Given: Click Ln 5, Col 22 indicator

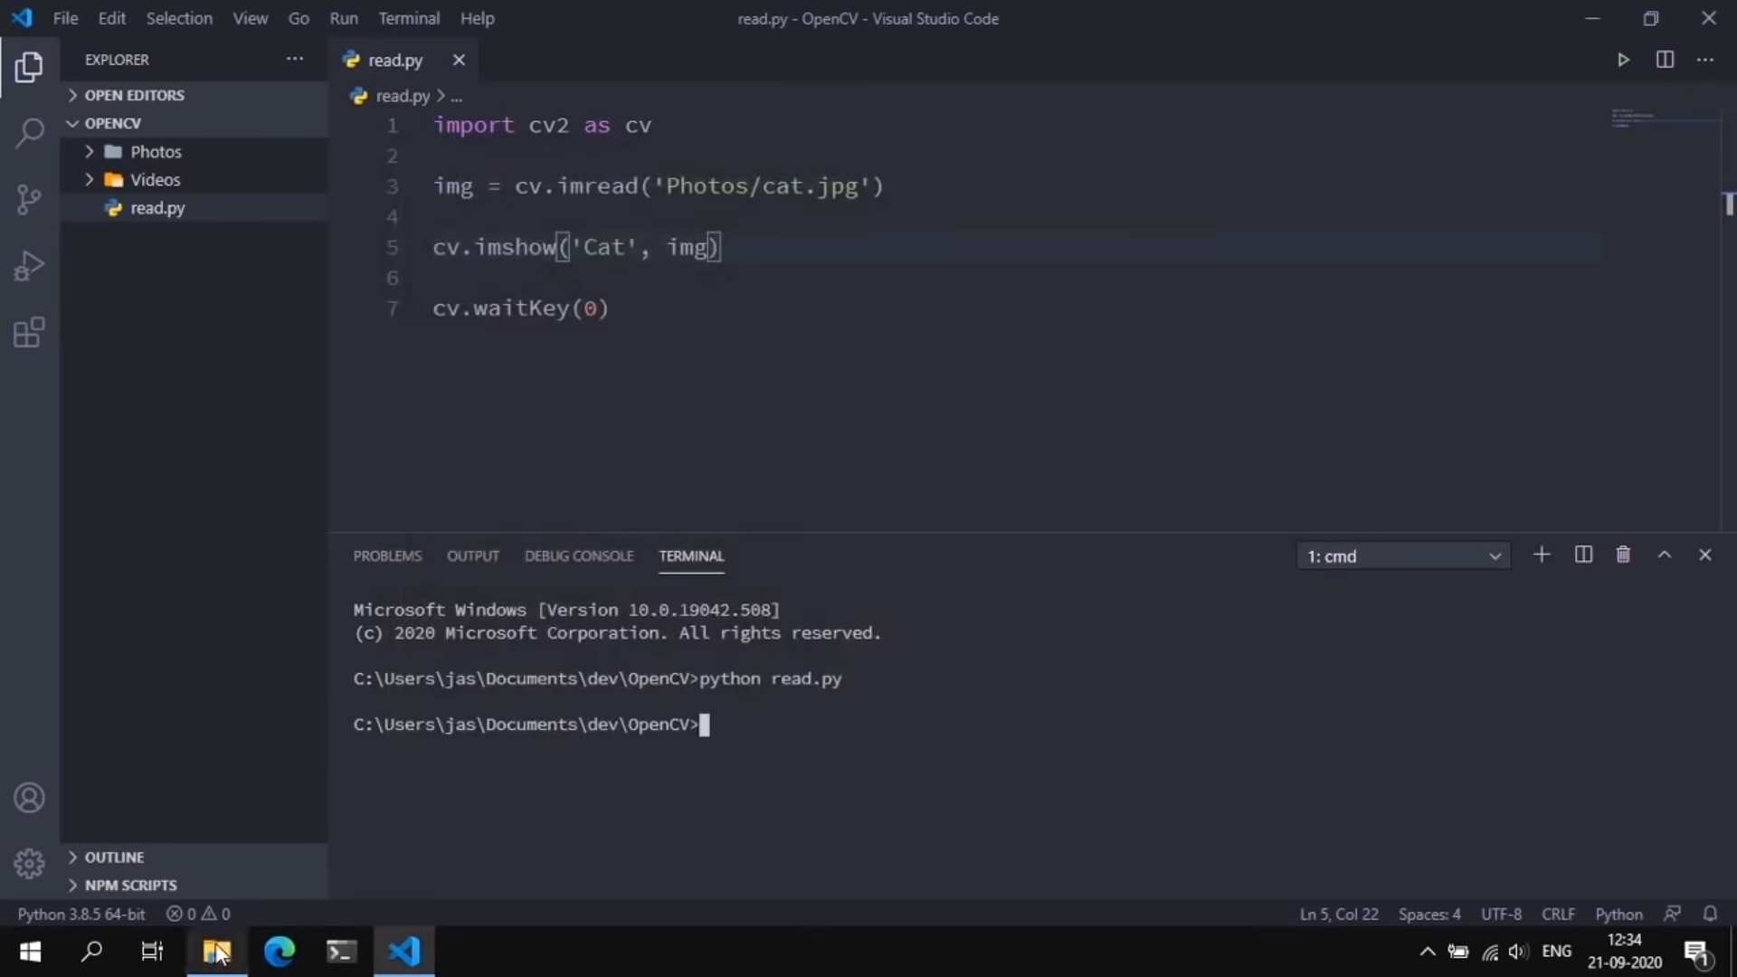Looking at the screenshot, I should pos(1339,914).
